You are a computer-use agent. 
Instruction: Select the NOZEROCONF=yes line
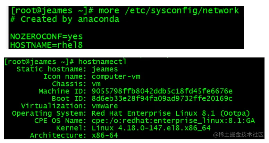[46, 37]
